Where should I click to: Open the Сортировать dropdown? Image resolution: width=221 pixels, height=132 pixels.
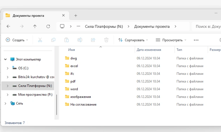pyautogui.click(x=133, y=40)
